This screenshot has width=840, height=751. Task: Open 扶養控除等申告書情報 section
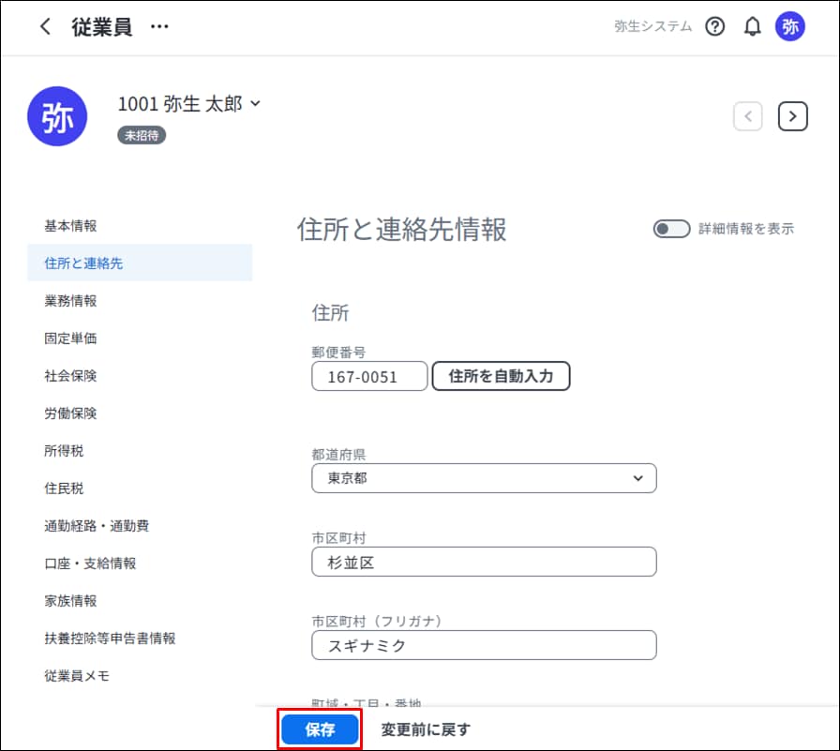click(110, 638)
